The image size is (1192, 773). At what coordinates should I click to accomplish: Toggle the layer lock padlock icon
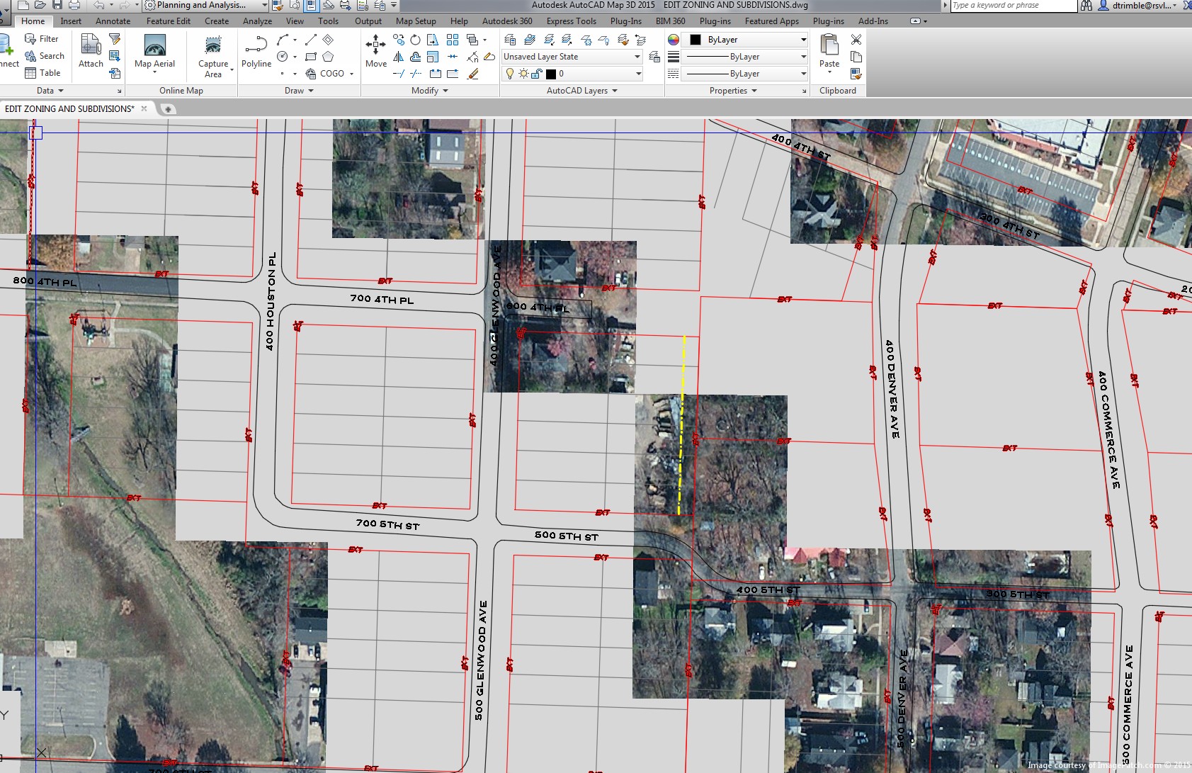(x=535, y=73)
